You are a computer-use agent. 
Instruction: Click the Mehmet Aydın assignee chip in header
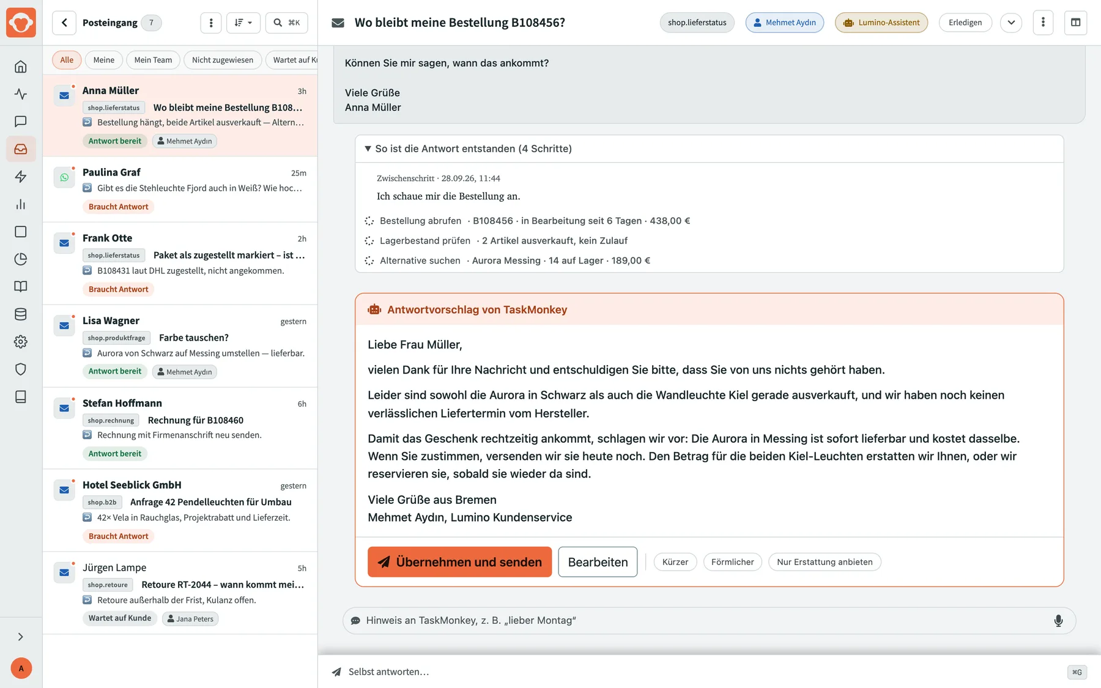click(785, 23)
